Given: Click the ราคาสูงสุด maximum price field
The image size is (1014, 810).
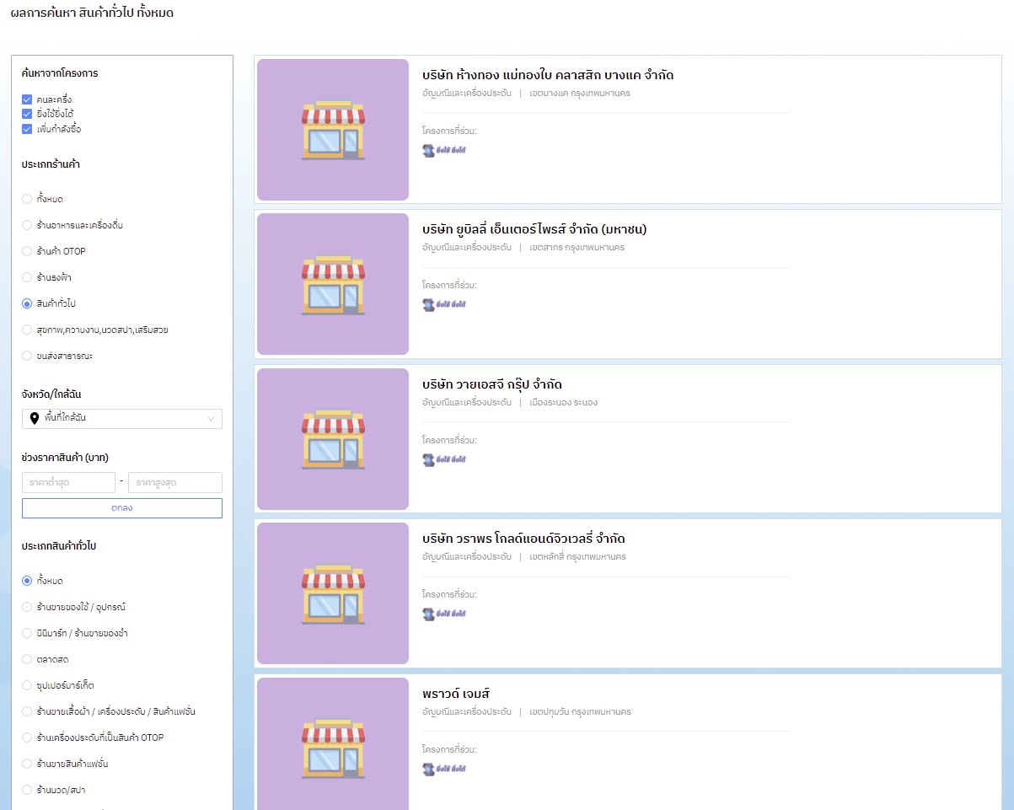Looking at the screenshot, I should [x=174, y=482].
